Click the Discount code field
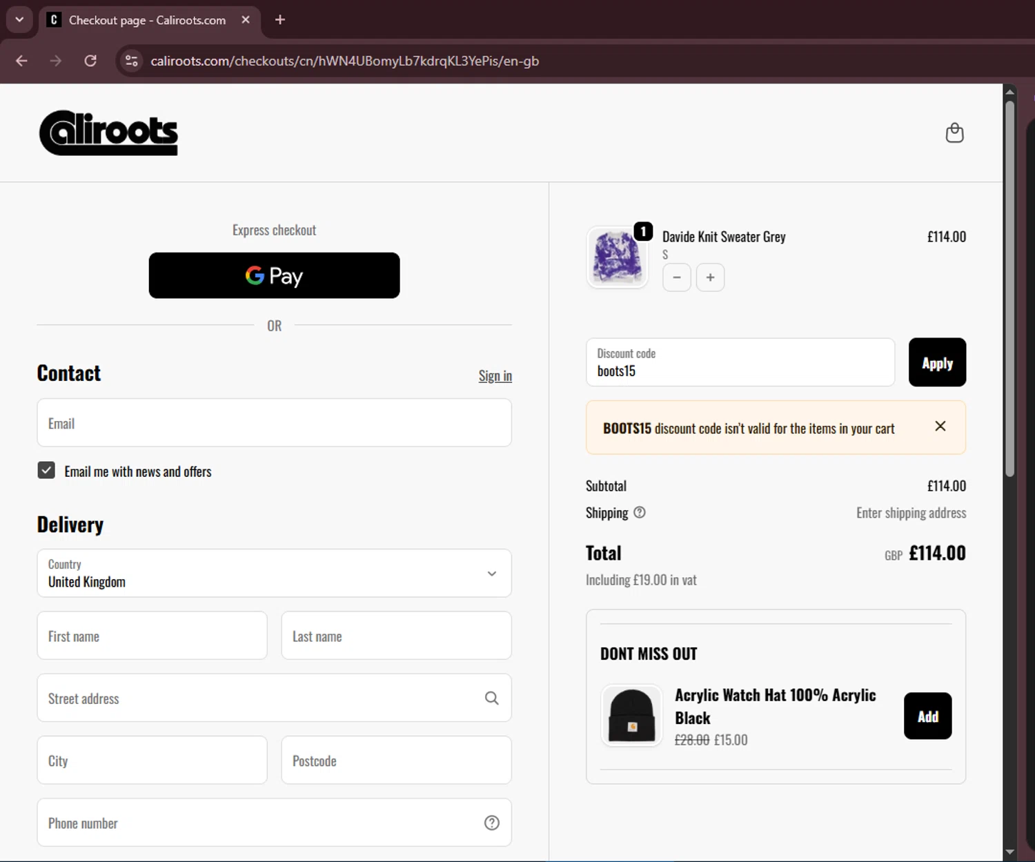The height and width of the screenshot is (862, 1035). point(740,362)
